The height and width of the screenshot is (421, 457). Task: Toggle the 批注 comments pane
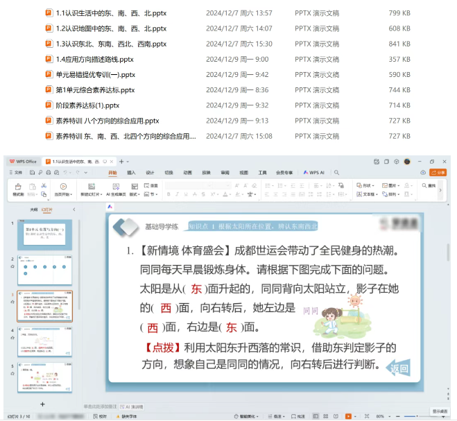(298, 416)
